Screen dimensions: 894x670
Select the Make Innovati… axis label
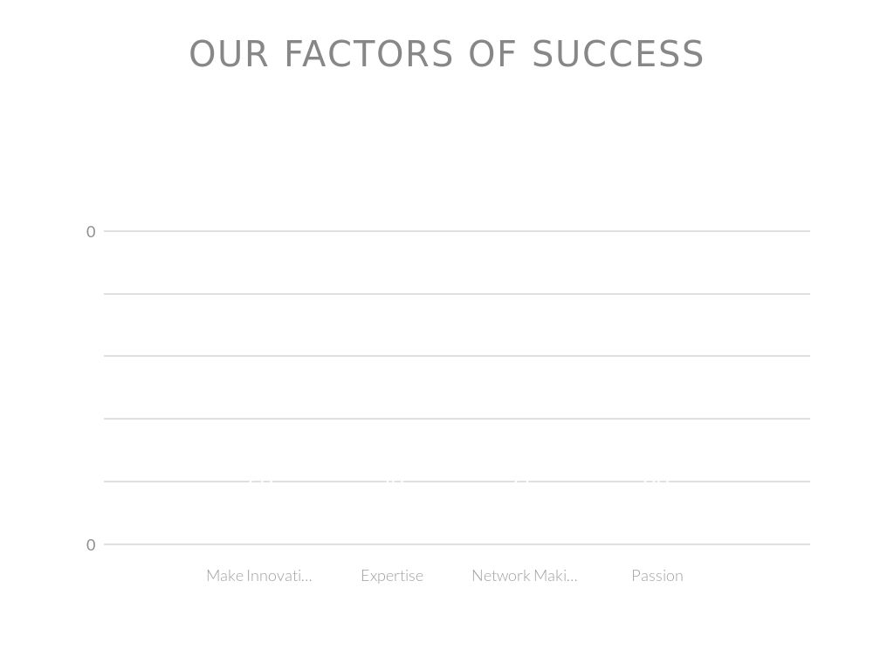coord(258,576)
